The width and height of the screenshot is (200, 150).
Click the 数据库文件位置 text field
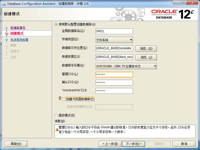tap(114, 48)
